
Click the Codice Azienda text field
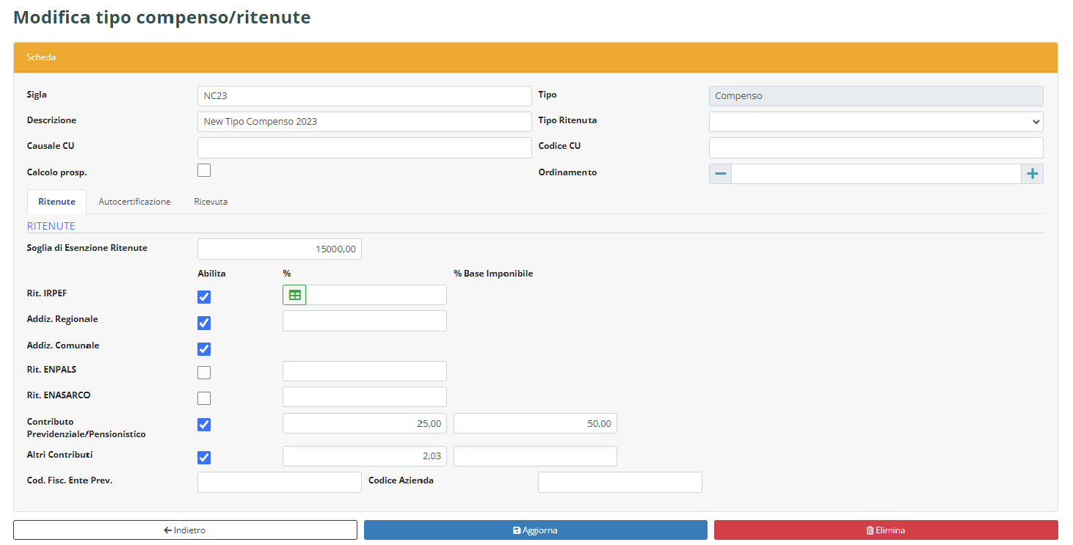619,482
